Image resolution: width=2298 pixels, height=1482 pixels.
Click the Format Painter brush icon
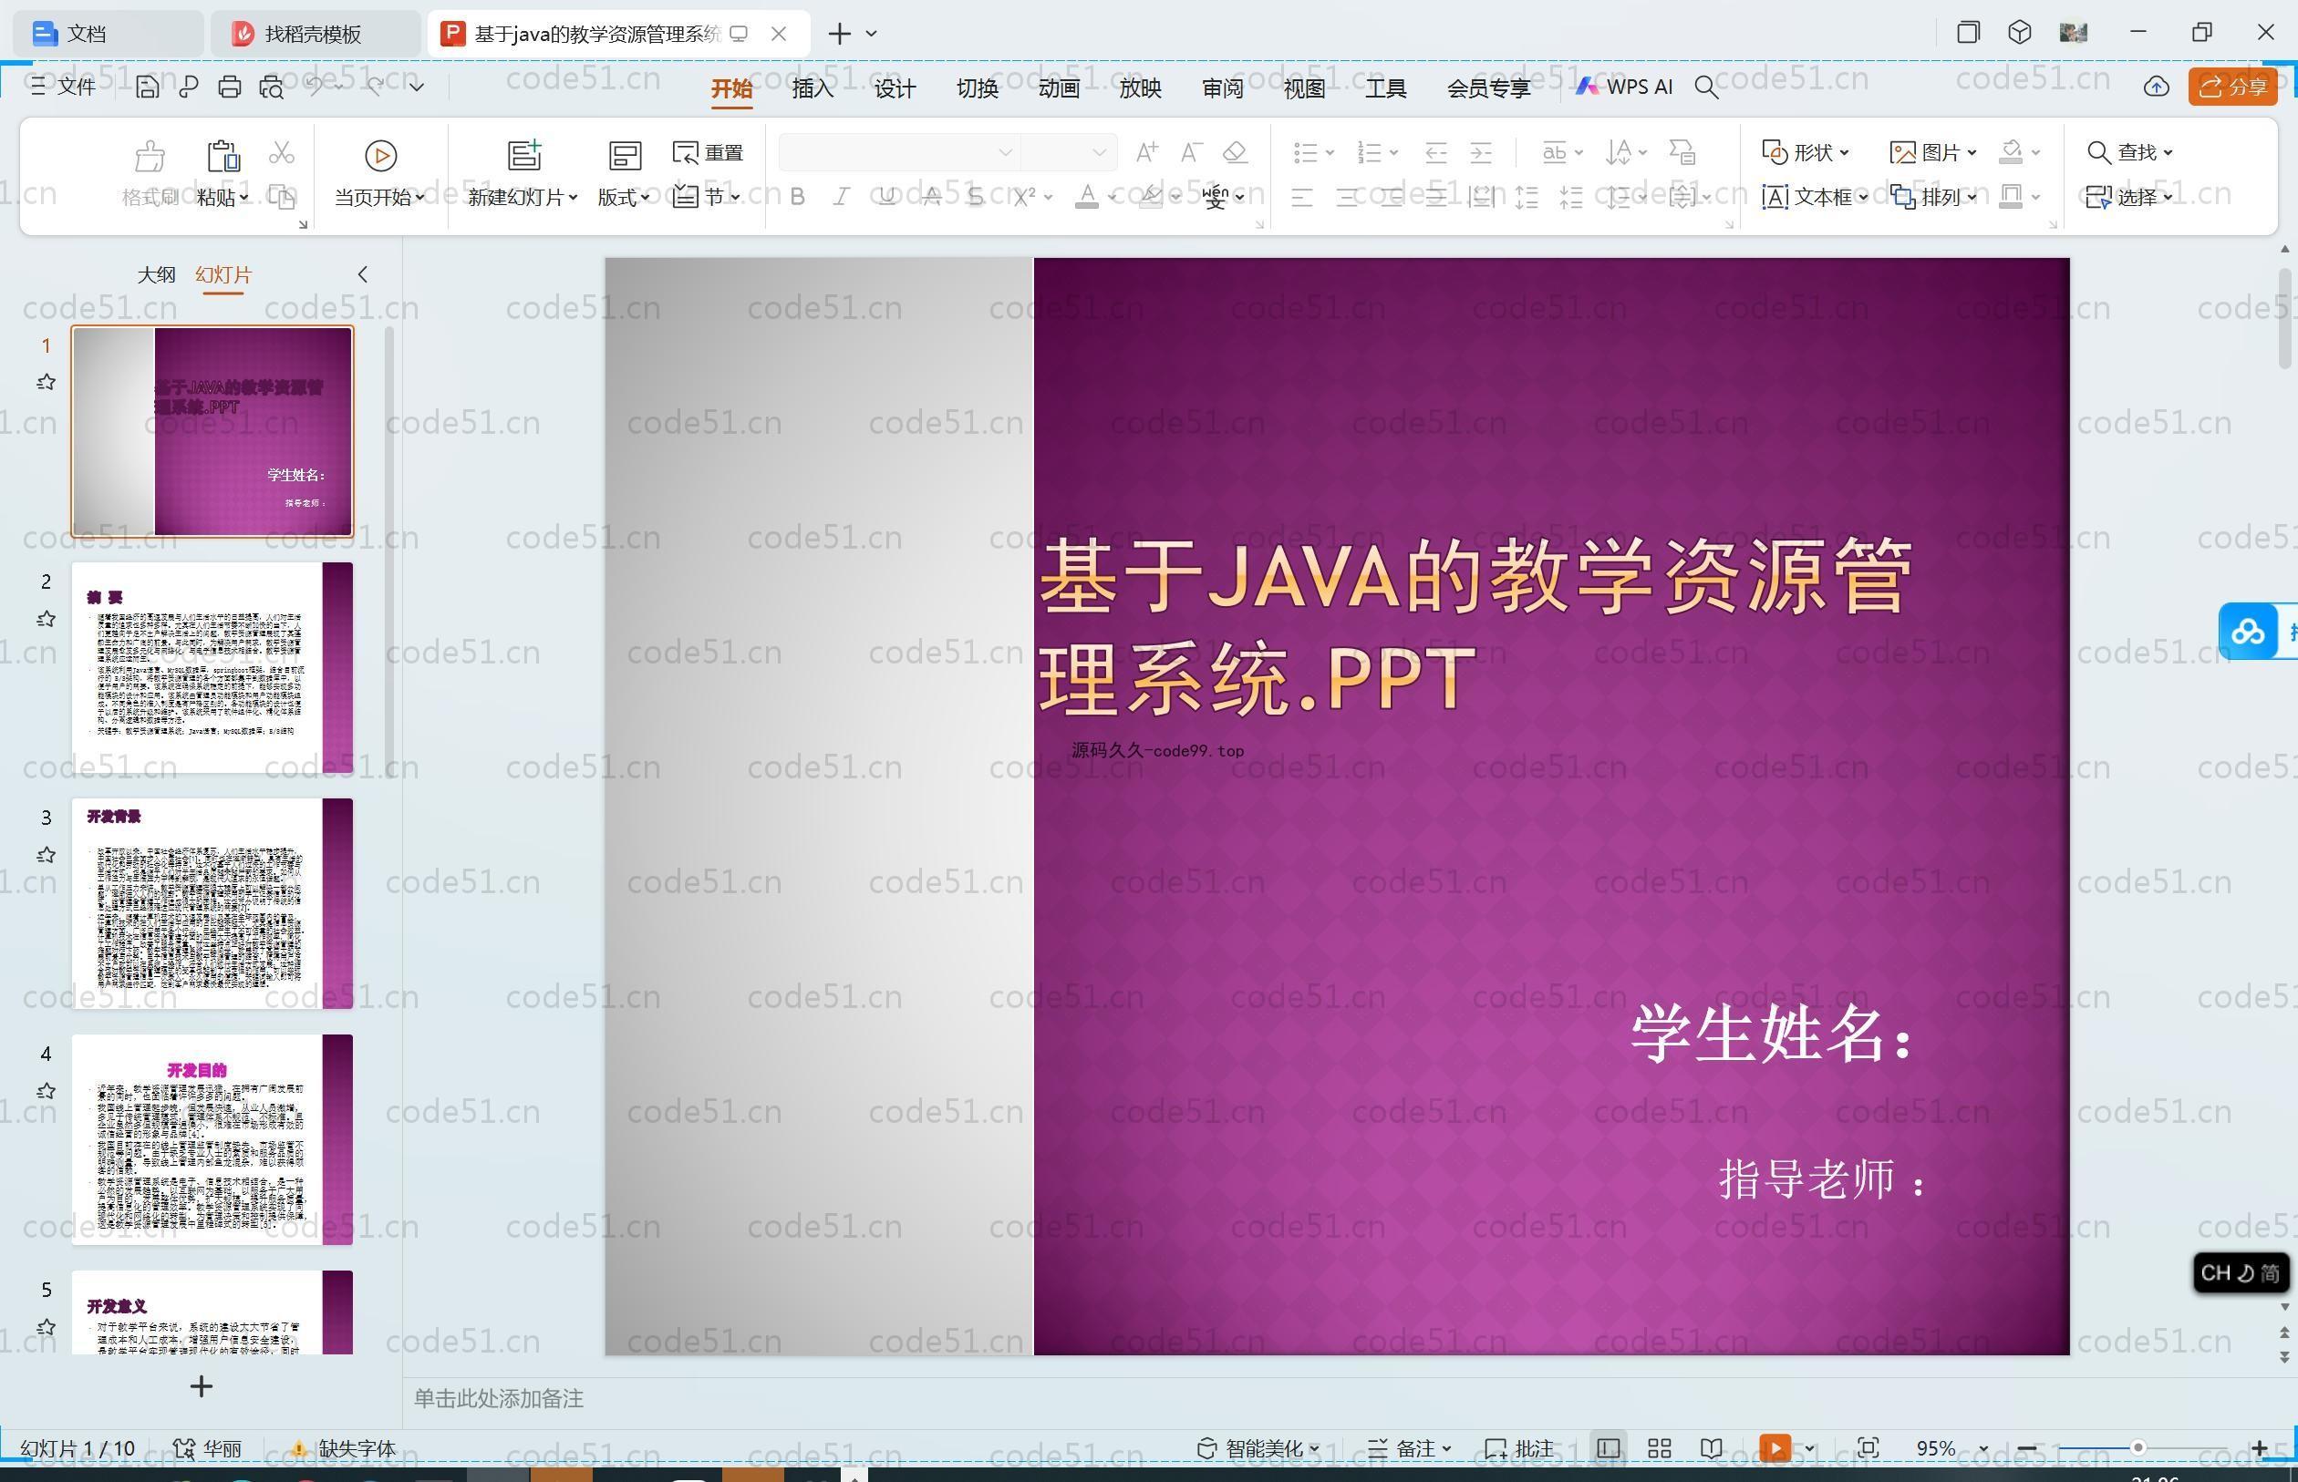[150, 156]
